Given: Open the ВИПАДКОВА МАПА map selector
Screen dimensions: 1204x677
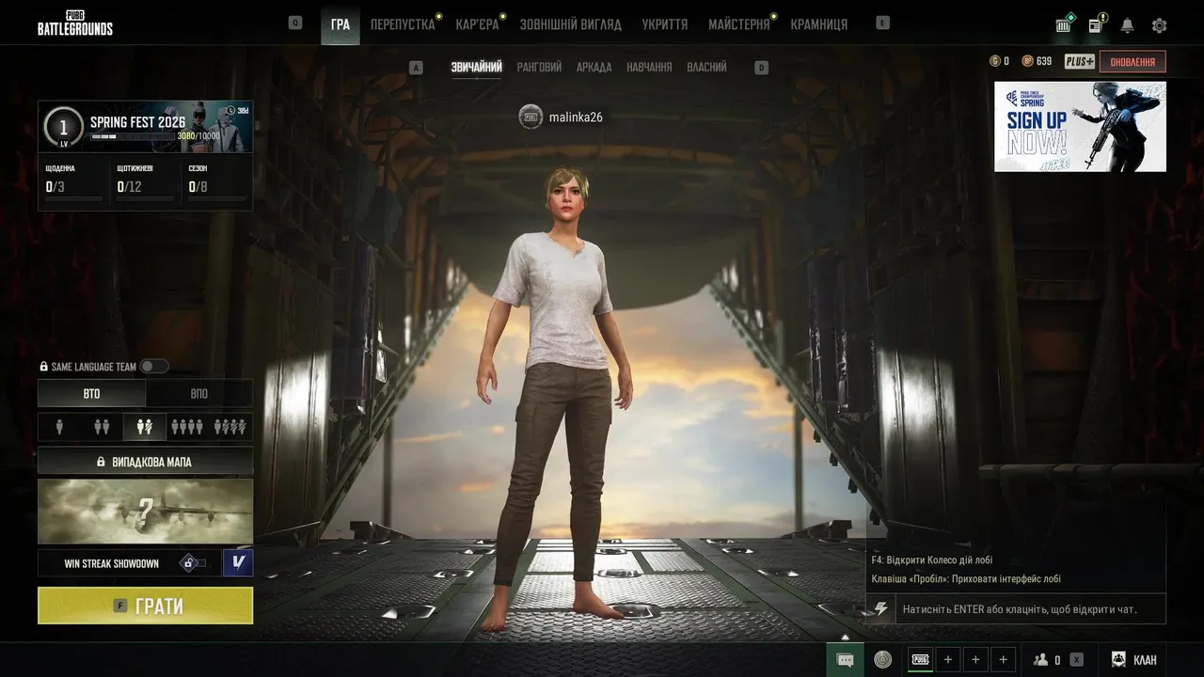Looking at the screenshot, I should [x=146, y=462].
